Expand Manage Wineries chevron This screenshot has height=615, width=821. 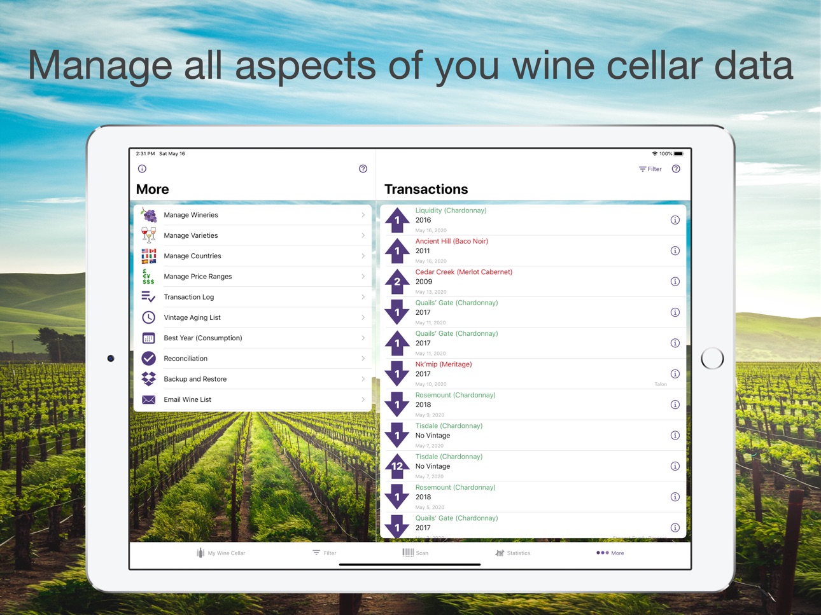pyautogui.click(x=363, y=215)
